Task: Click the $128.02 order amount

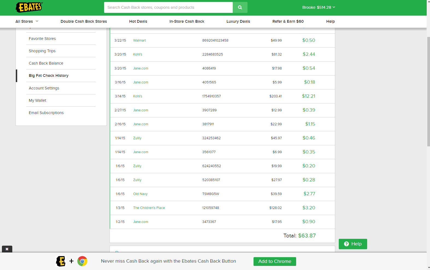Action: [x=275, y=208]
